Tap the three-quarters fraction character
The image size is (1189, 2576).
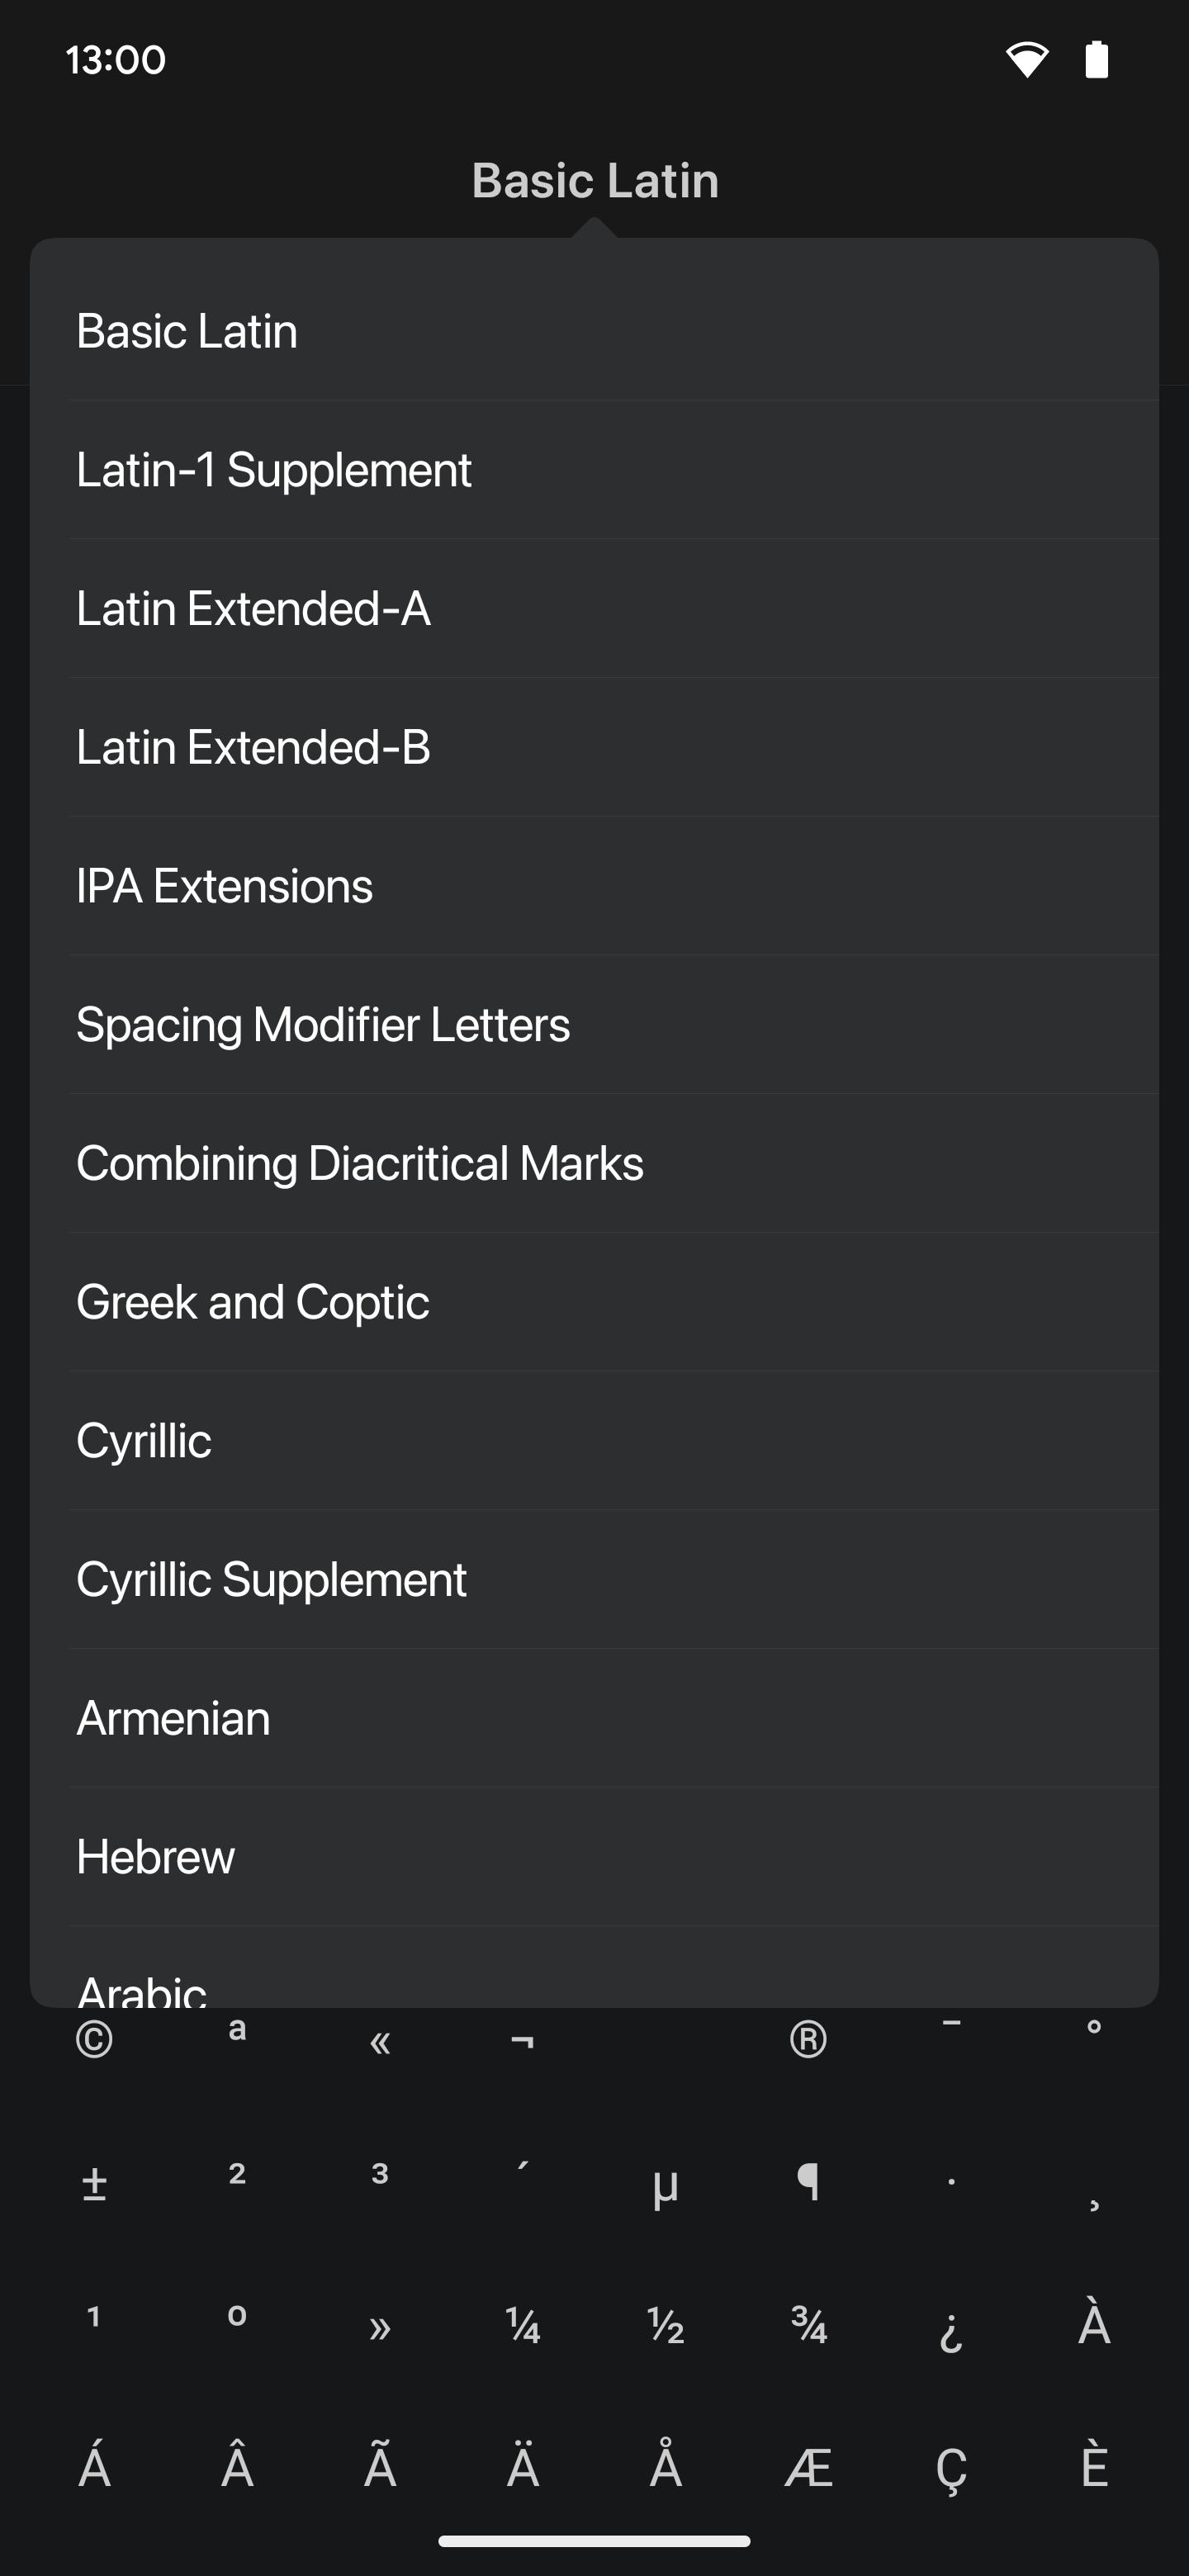[x=808, y=2325]
